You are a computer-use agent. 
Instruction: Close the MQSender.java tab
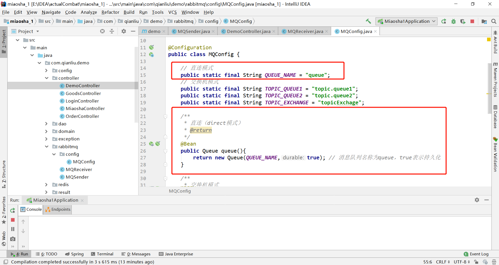[x=213, y=31]
